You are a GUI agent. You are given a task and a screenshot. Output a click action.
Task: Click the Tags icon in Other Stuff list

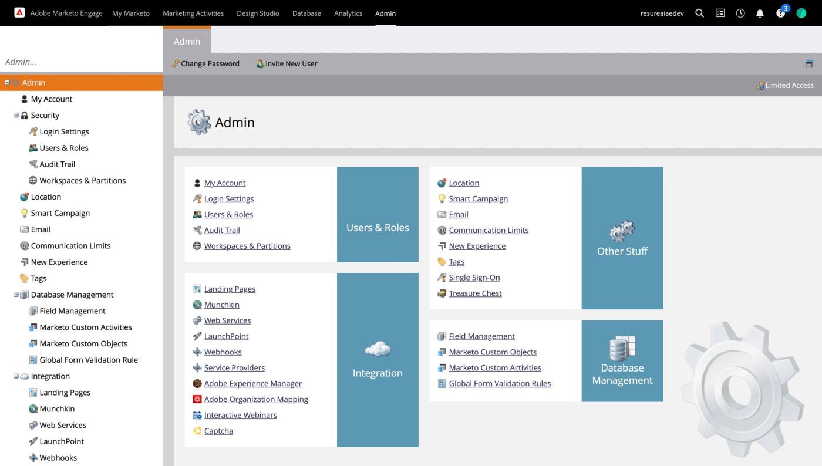(x=442, y=262)
